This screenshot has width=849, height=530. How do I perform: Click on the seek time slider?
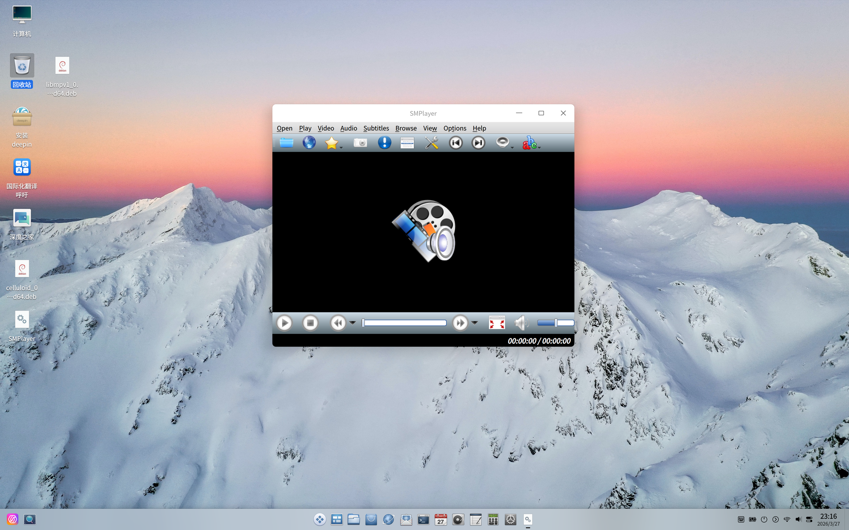pyautogui.click(x=404, y=323)
